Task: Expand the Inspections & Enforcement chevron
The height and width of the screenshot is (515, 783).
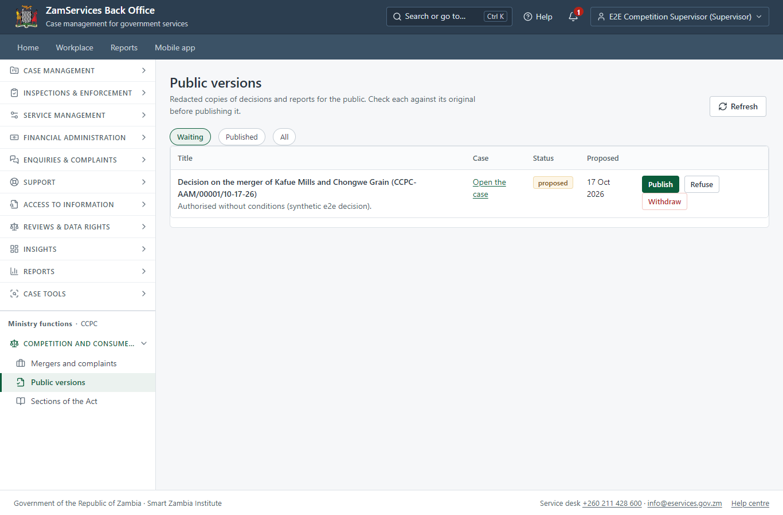Action: (x=144, y=93)
